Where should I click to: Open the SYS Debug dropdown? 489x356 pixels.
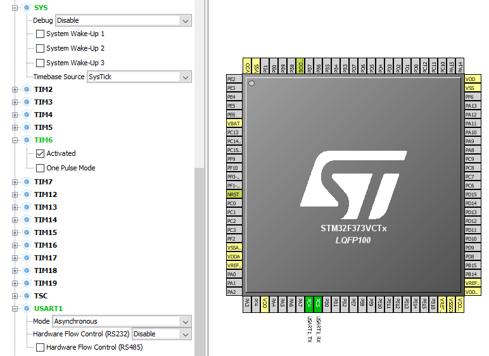coord(124,21)
